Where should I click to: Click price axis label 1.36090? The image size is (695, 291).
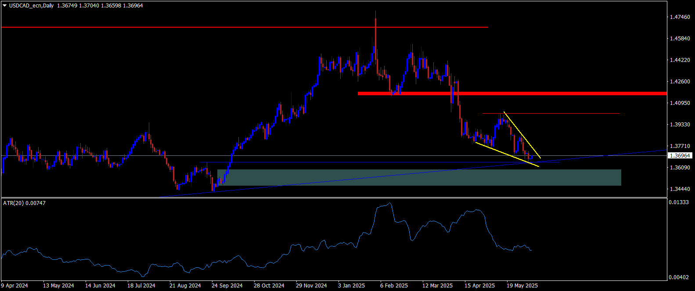coord(681,168)
